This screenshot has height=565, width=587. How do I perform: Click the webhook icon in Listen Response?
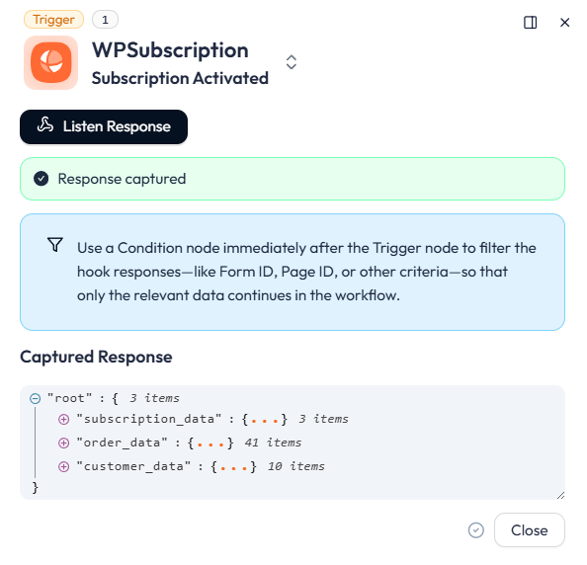[45, 125]
